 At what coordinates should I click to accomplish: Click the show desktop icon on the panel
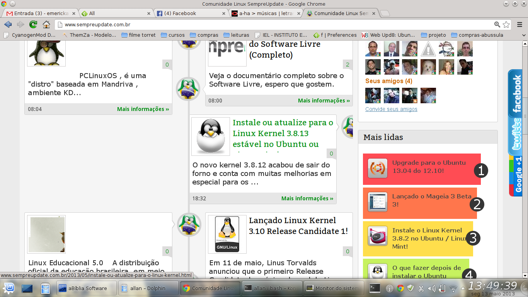(x=27, y=288)
